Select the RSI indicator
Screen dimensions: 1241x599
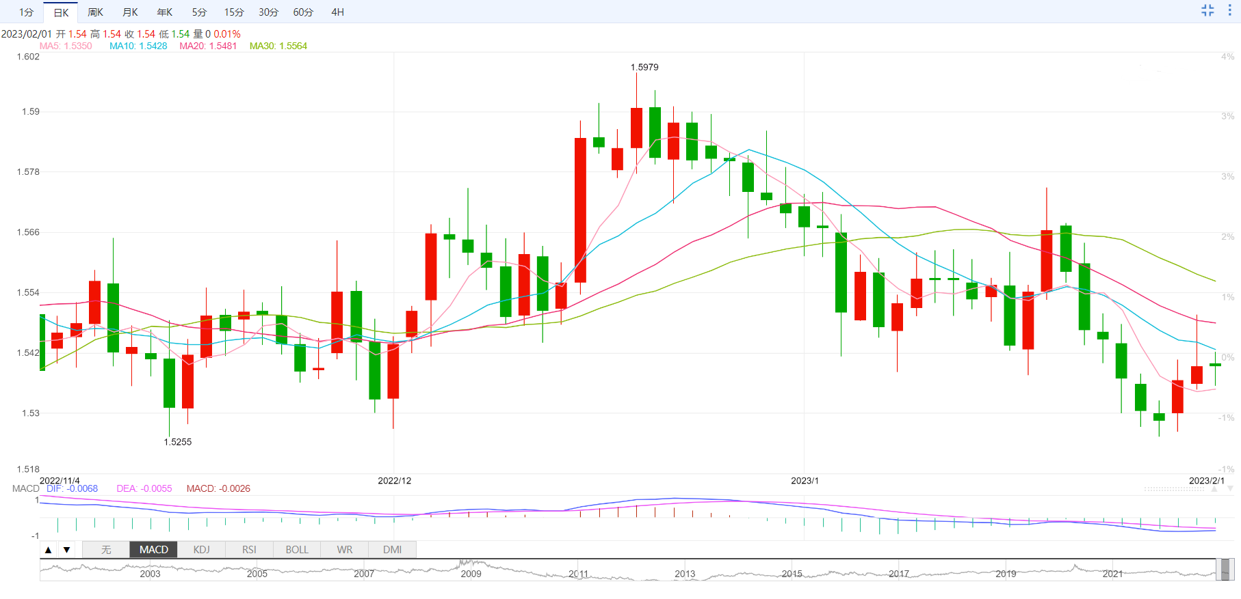tap(249, 550)
